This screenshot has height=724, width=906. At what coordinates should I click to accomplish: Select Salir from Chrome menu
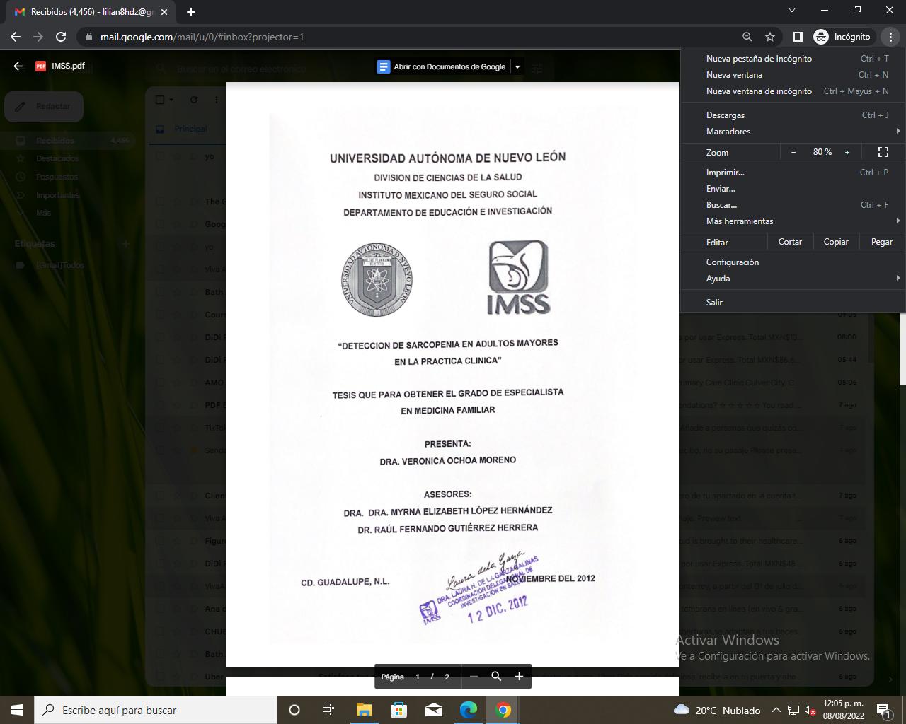point(793,303)
